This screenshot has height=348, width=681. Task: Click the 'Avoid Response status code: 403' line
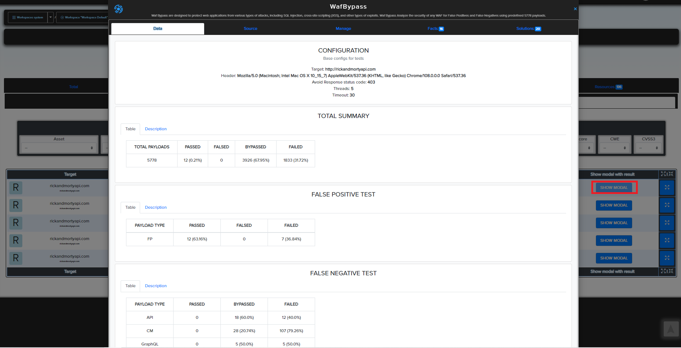coord(343,82)
